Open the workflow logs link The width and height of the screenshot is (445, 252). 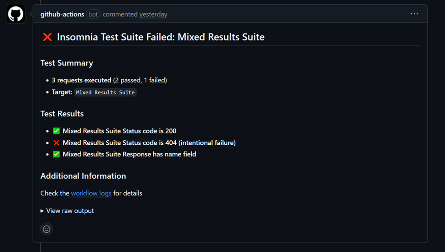click(91, 193)
